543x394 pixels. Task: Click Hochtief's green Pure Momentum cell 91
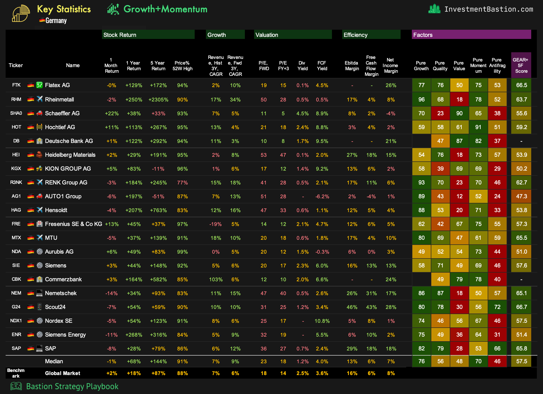(x=478, y=127)
